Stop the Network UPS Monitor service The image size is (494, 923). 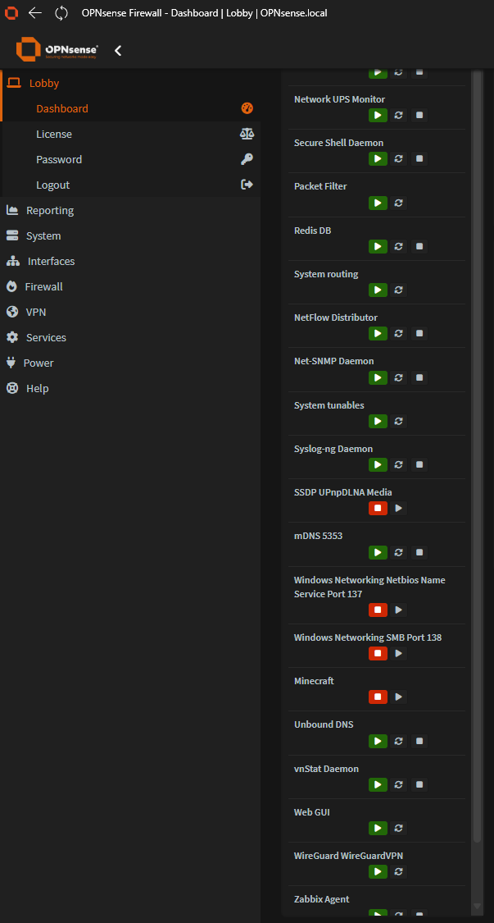tap(419, 116)
